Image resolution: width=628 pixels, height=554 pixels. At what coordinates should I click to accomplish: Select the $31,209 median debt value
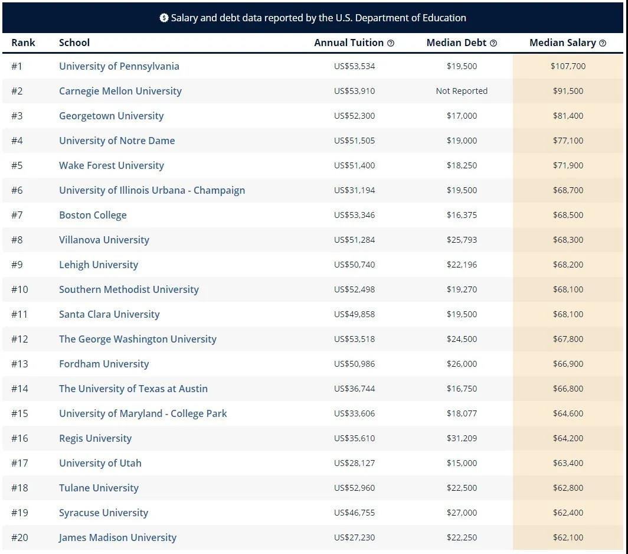point(462,439)
